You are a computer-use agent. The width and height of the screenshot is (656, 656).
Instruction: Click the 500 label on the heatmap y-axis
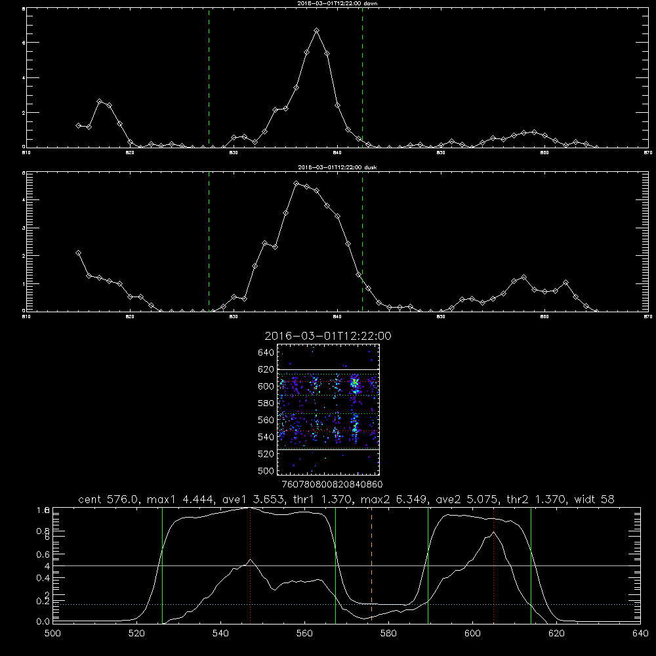point(266,471)
